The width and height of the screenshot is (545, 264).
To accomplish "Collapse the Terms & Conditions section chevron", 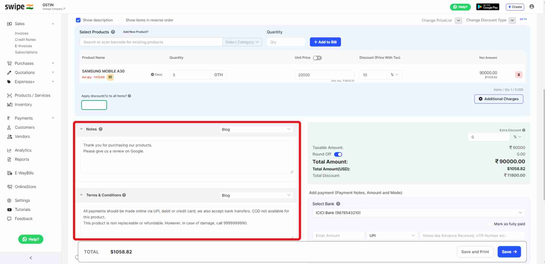I will [81, 195].
